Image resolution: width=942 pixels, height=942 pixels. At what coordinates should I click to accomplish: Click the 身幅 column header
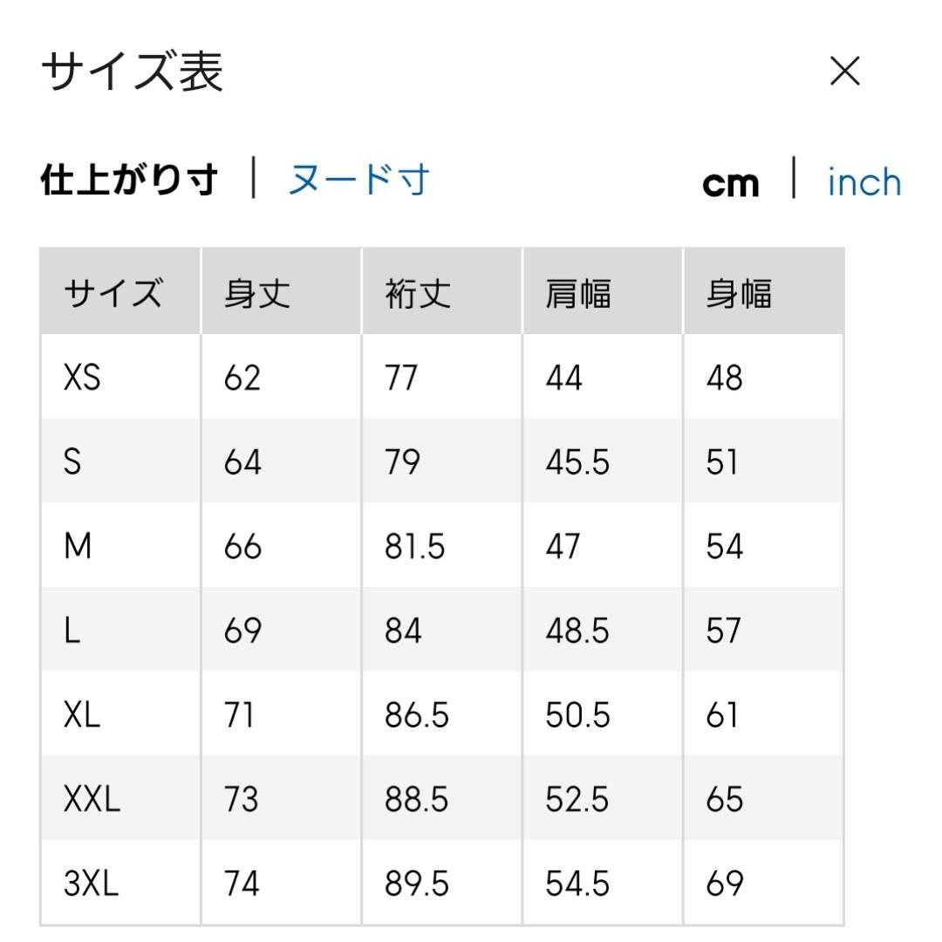click(x=739, y=293)
